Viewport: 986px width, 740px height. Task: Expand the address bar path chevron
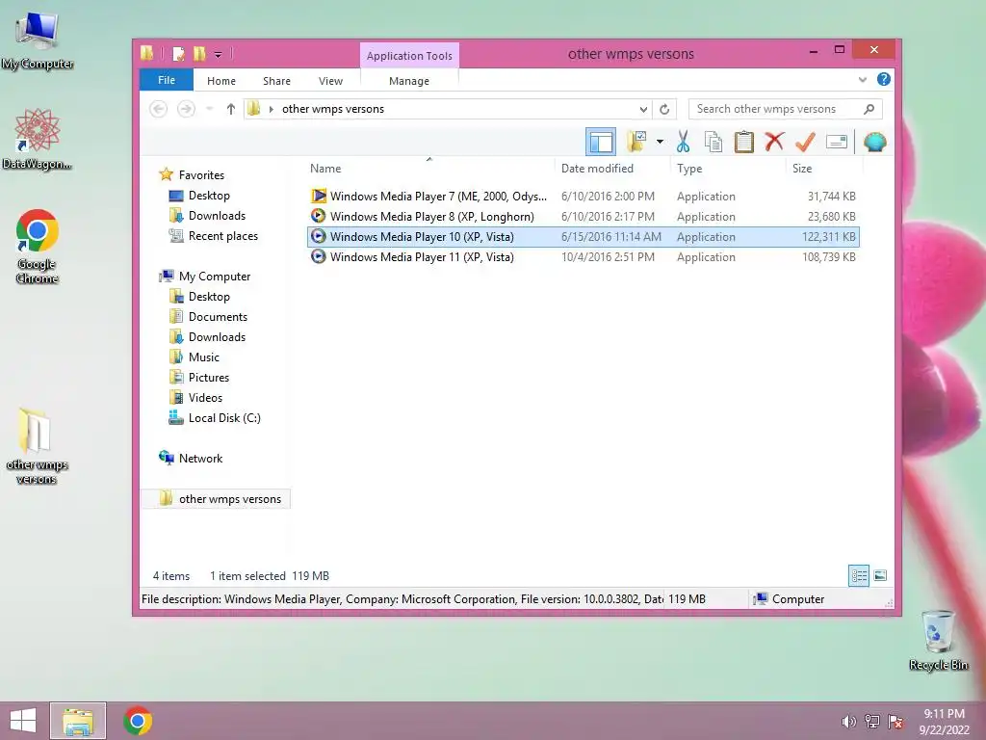point(271,109)
